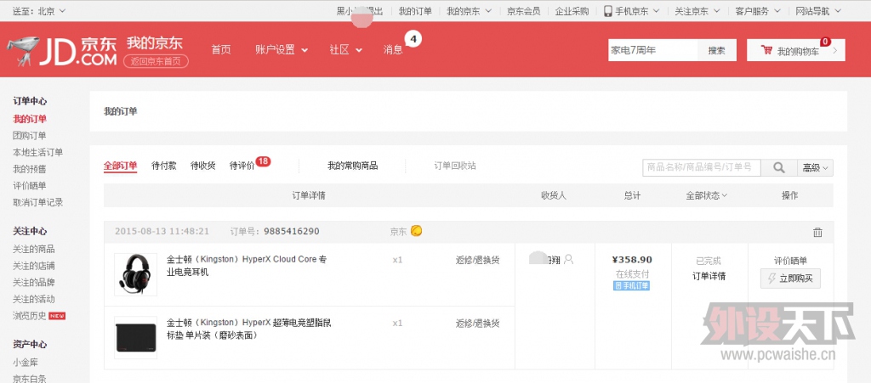Click 返修/退换货 for the headset
The image size is (871, 383).
[477, 260]
